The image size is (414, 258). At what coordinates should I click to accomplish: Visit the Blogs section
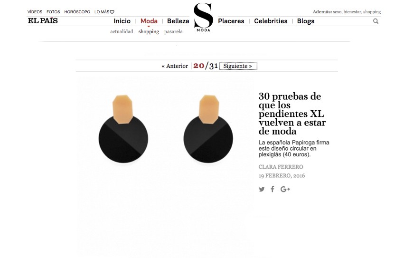[x=306, y=21]
